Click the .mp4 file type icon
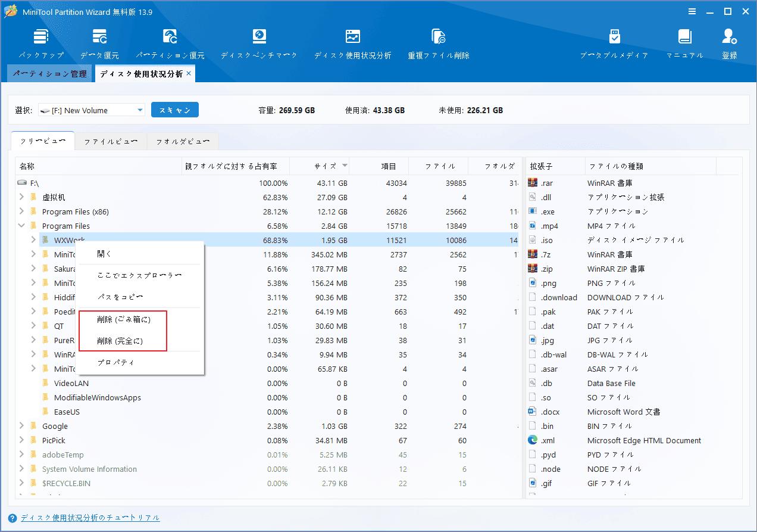 point(533,226)
